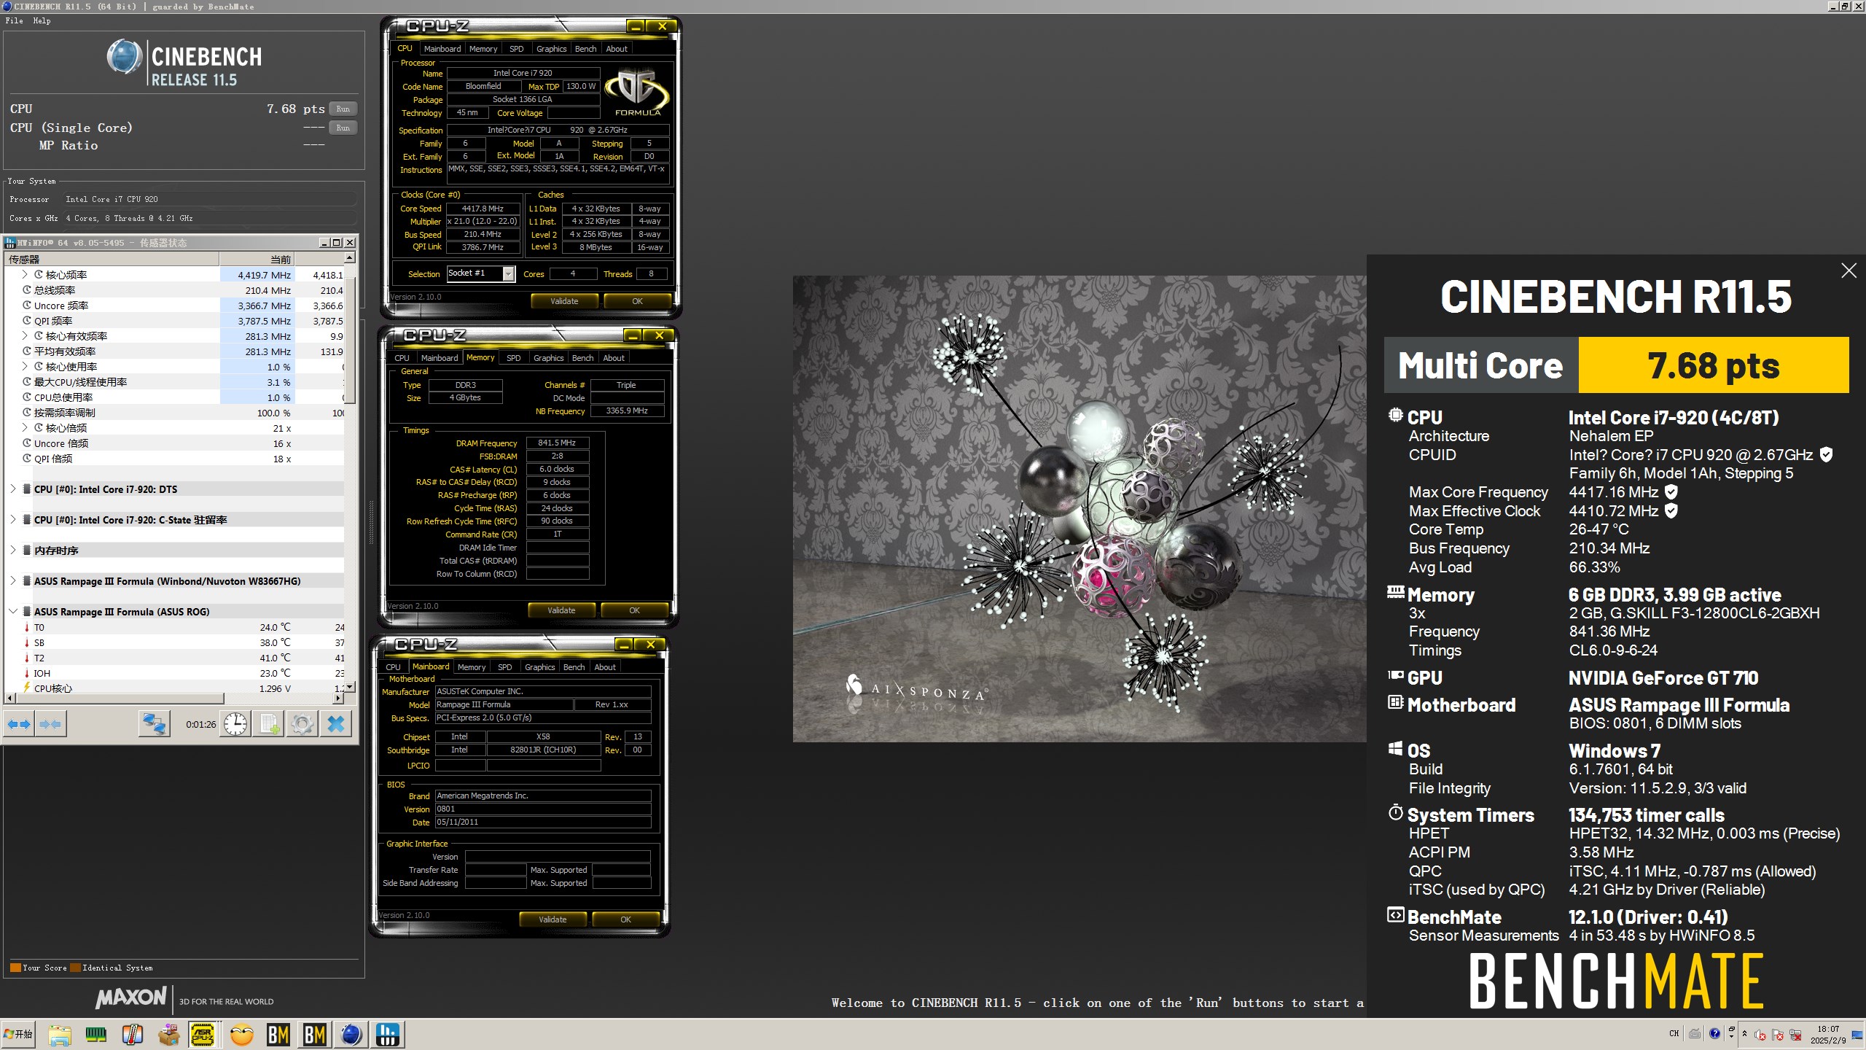Expand 核心有效频率 row in HWiNFO

[25, 336]
